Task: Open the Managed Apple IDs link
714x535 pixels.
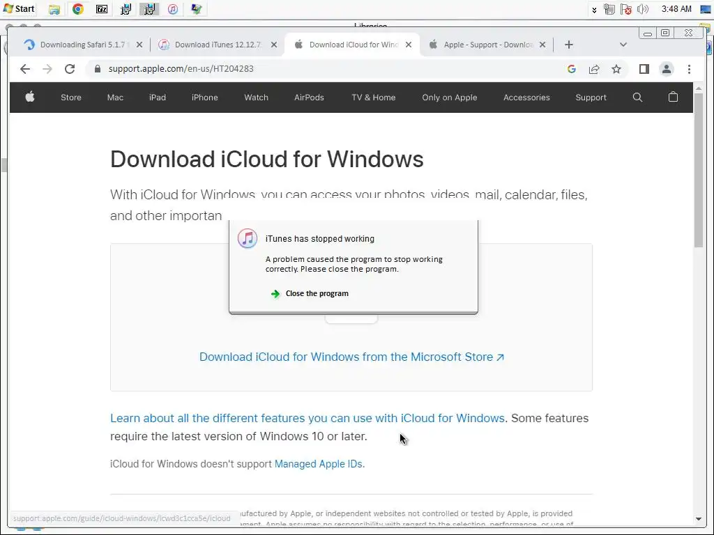Action: point(318,464)
